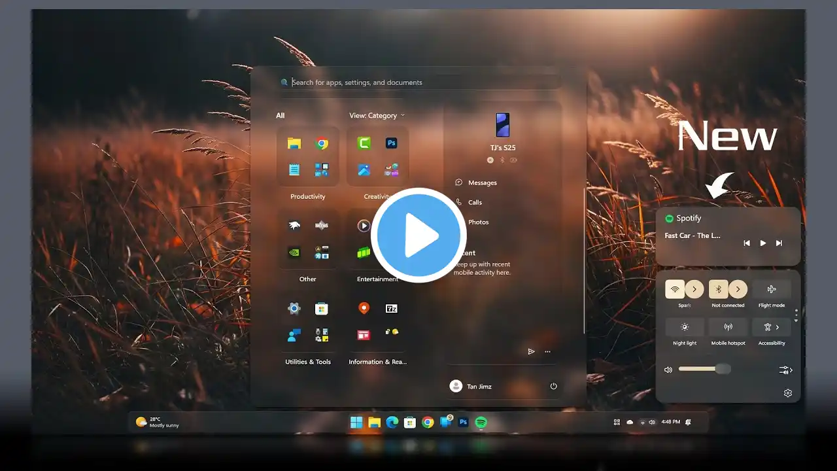Screen dimensions: 837x471
Task: Click the Windows Start button on taskbar
Action: coord(356,423)
